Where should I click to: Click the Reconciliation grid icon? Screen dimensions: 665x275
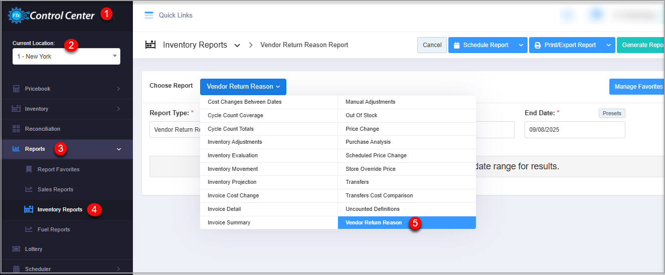(x=16, y=129)
